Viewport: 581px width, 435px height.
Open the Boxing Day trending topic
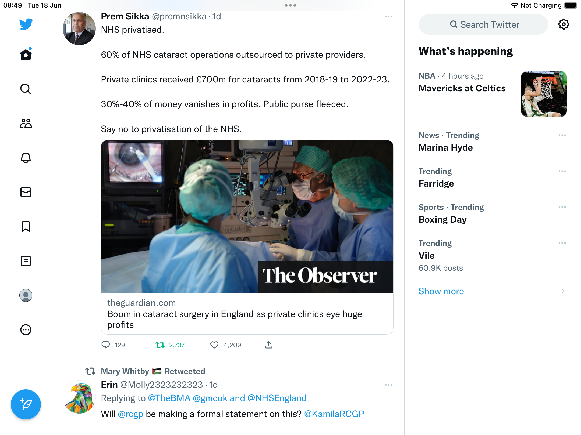pos(442,220)
